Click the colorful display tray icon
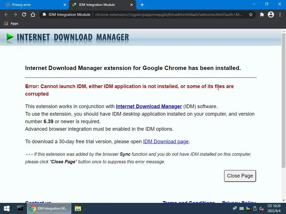This screenshot has height=214, width=286. 248,208
